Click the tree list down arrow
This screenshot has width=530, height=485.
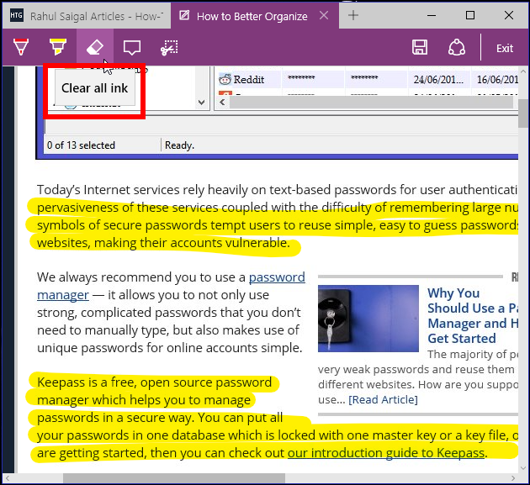(201, 103)
